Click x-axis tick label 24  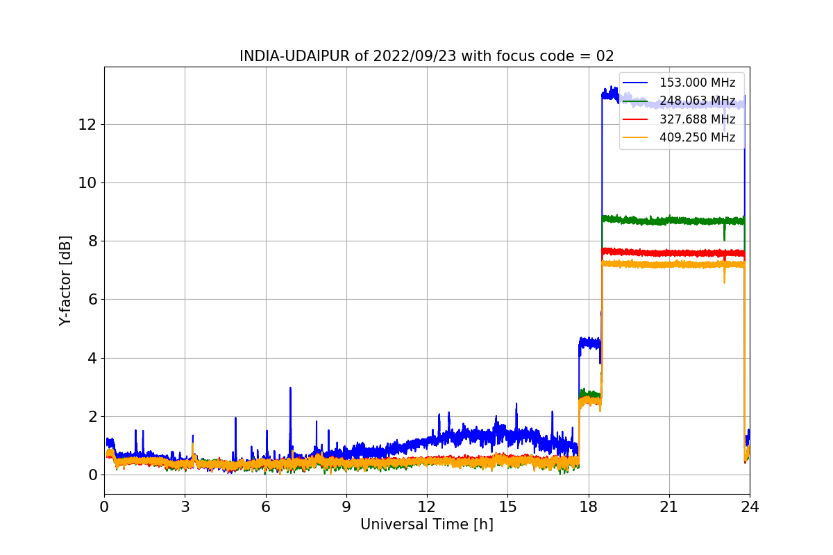pos(750,506)
